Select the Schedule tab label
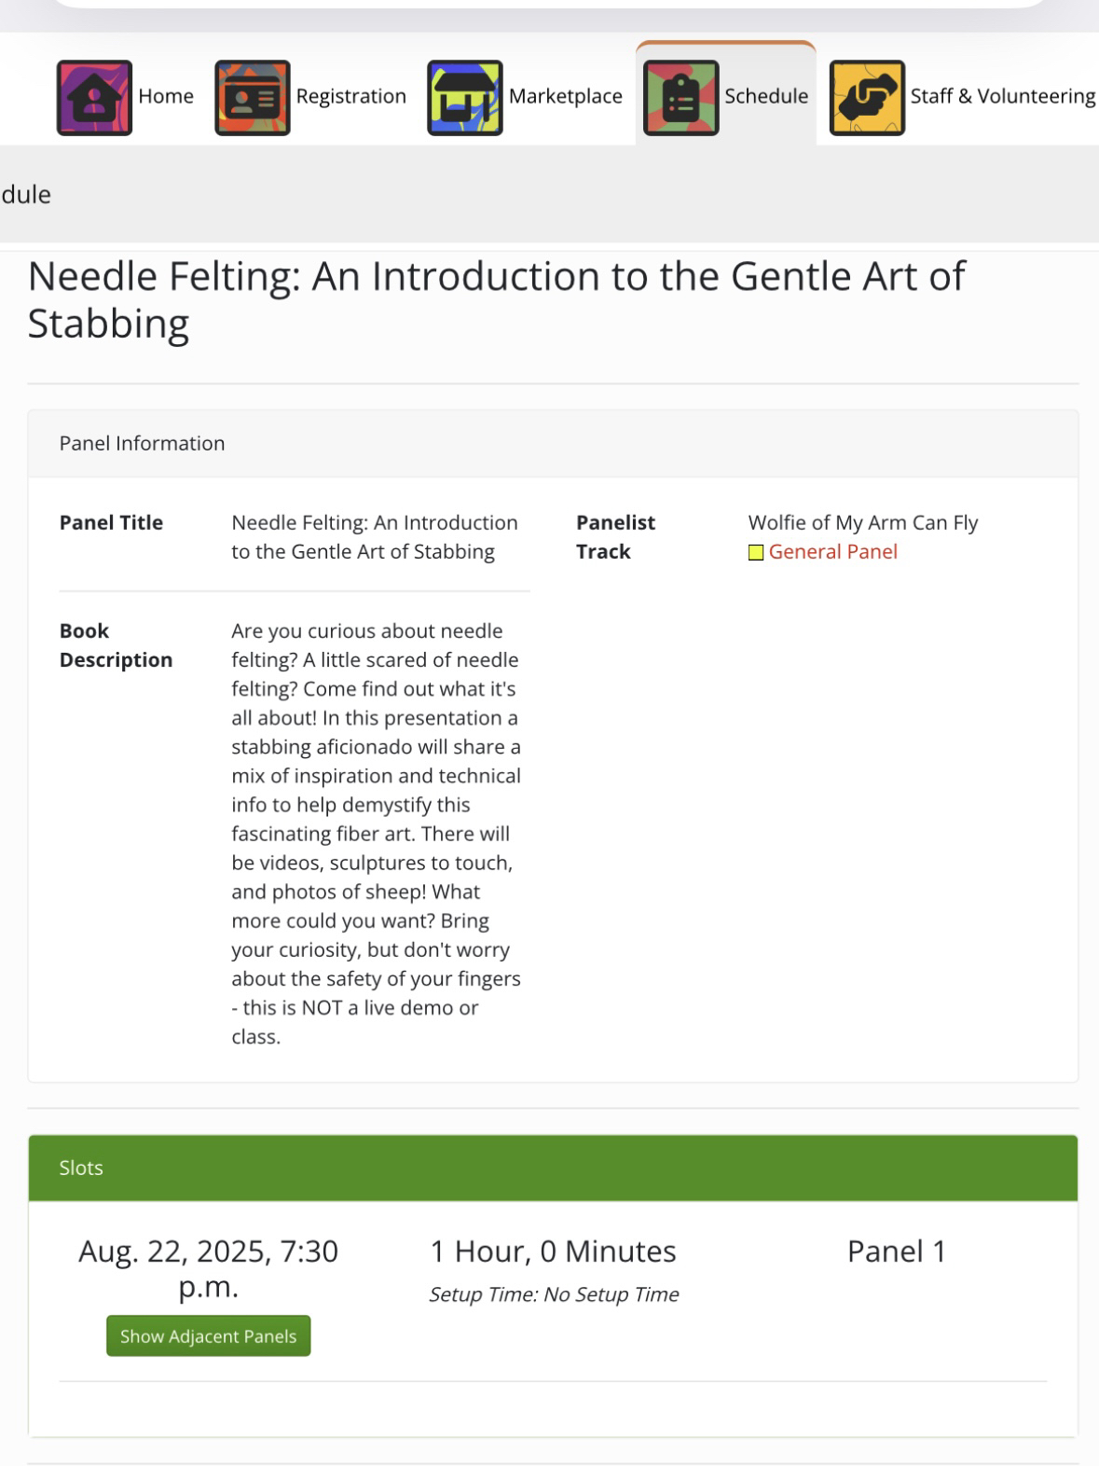The width and height of the screenshot is (1099, 1466). (766, 96)
